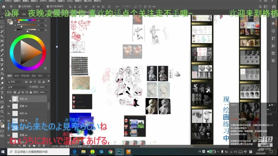Create new fill or adjustment layer
Viewport: 278px width, 156px height.
[29, 146]
